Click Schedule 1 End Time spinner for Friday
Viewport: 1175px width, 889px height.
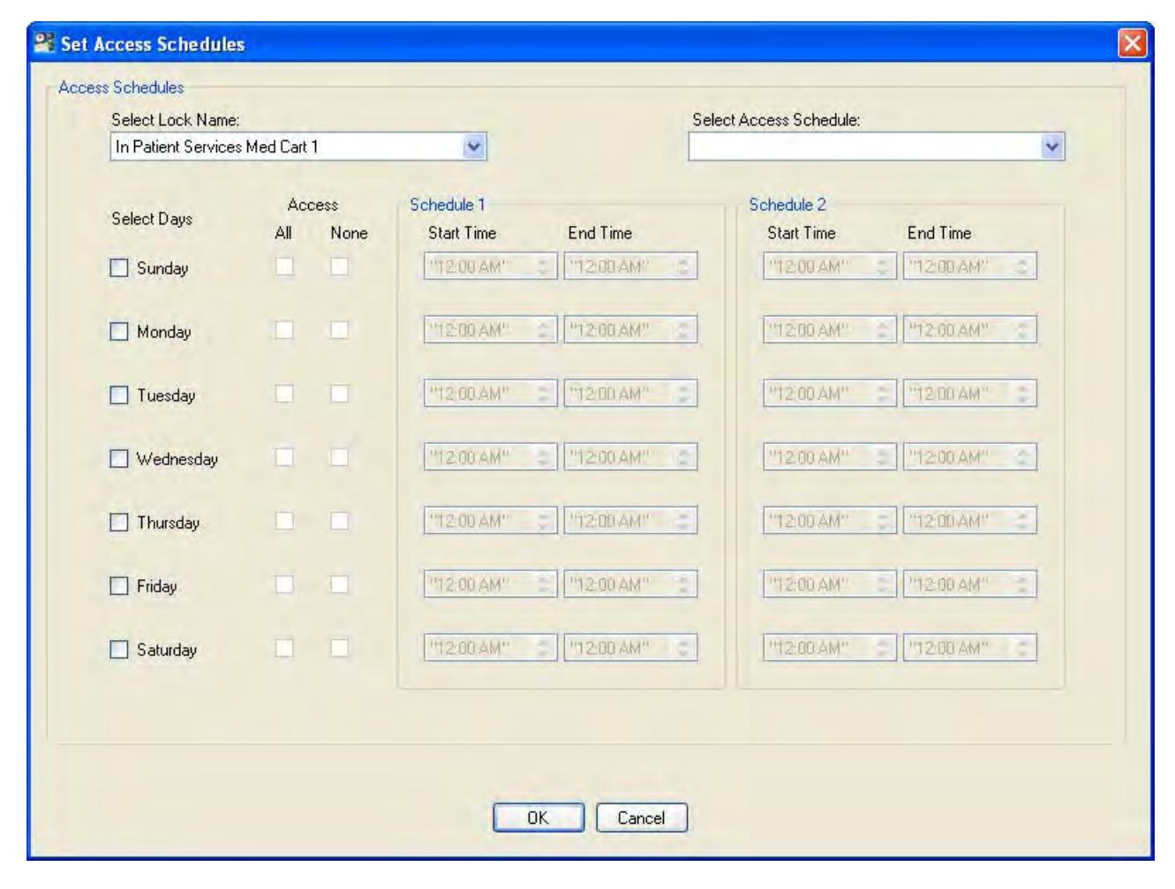pos(683,584)
